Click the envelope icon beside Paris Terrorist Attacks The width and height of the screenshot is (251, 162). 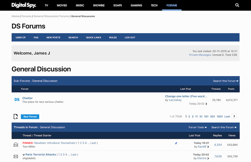pos(16,156)
